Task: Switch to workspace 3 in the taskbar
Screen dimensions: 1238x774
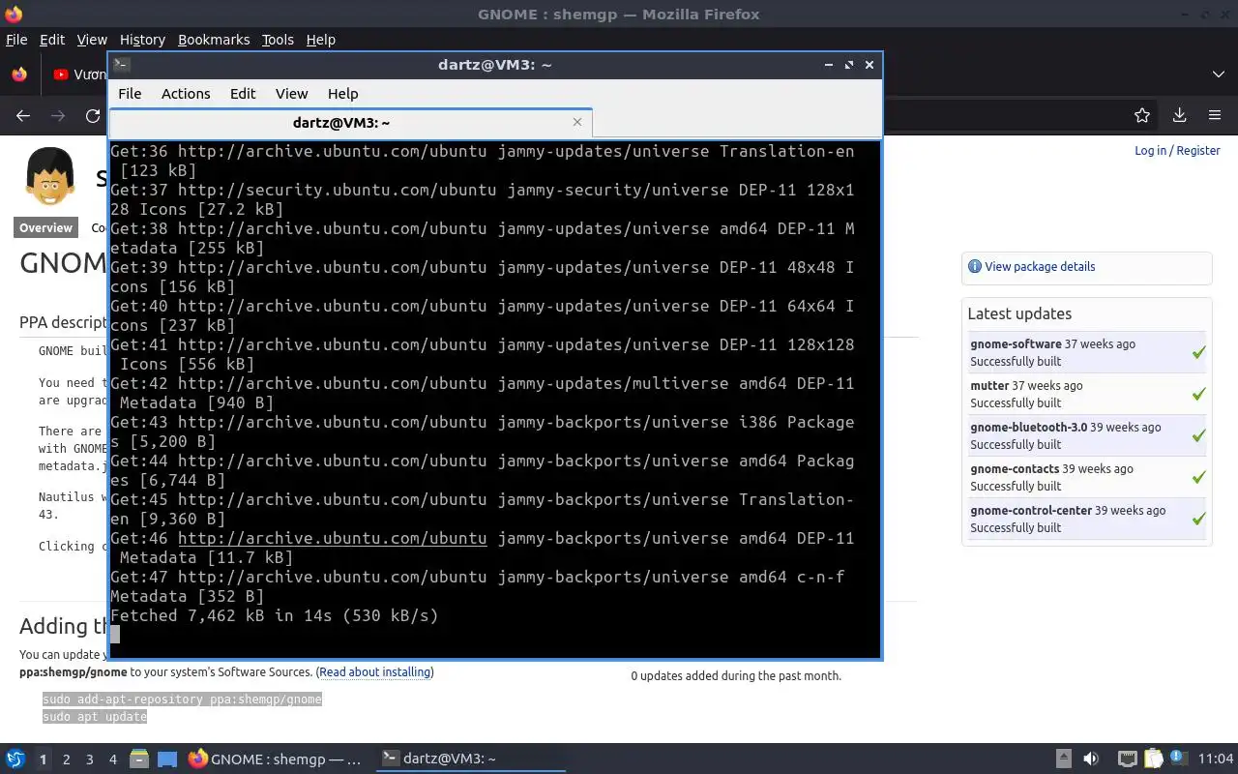Action: click(x=89, y=759)
